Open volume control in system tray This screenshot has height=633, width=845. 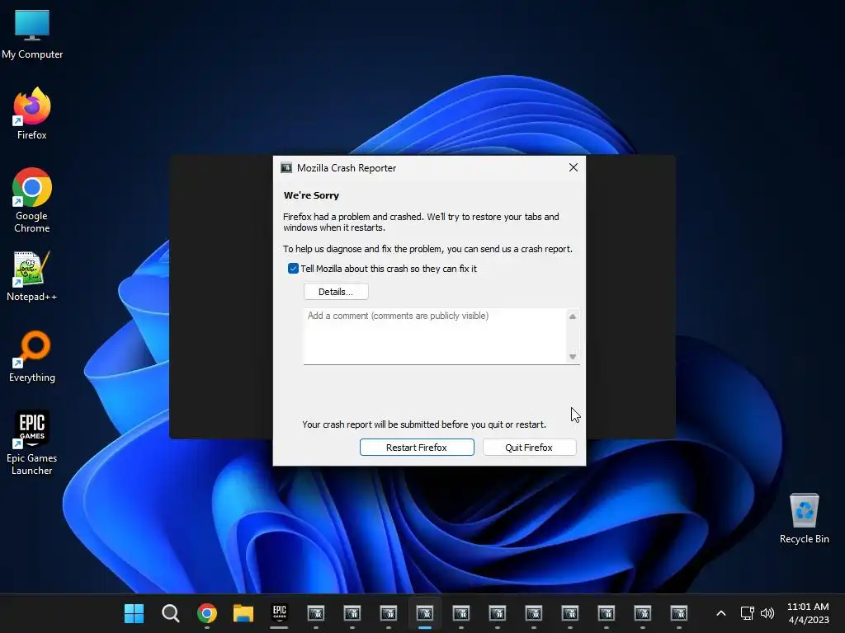(x=767, y=613)
